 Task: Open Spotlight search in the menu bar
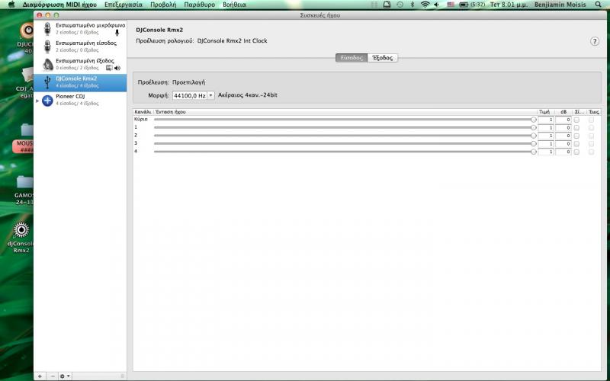click(602, 5)
